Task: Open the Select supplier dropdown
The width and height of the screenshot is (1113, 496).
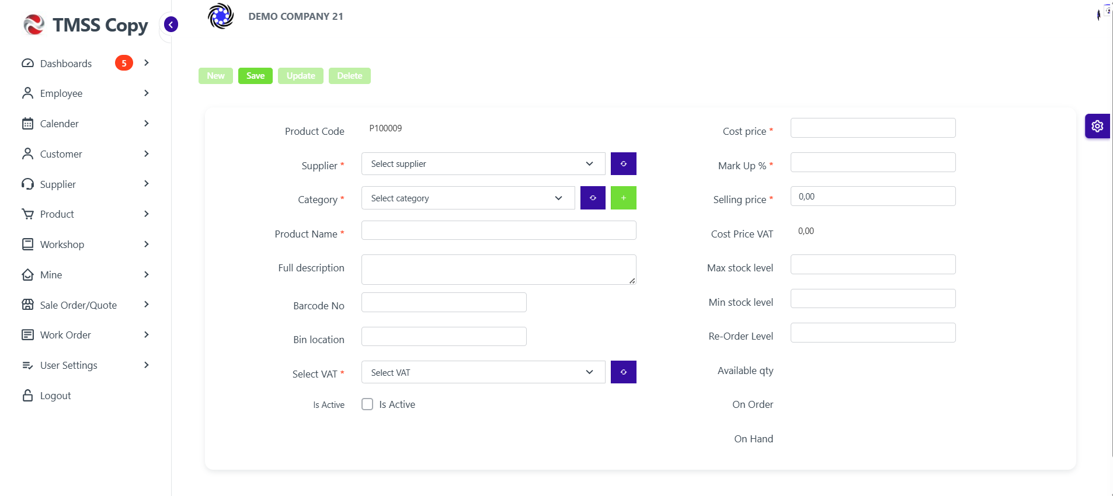Action: pyautogui.click(x=483, y=163)
